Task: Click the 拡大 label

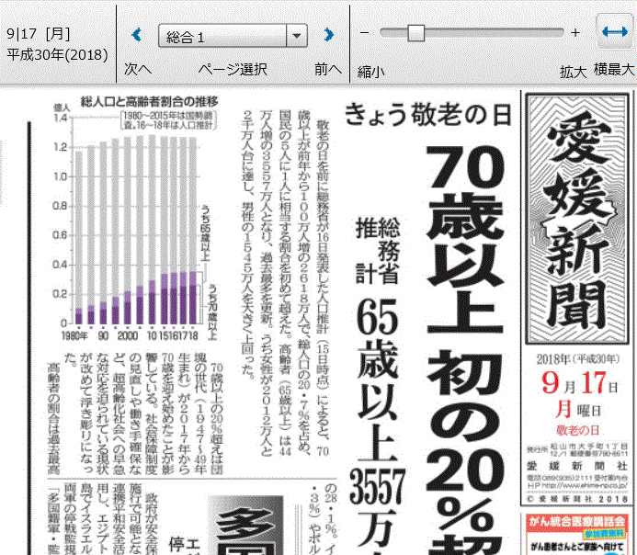Action: tap(574, 72)
